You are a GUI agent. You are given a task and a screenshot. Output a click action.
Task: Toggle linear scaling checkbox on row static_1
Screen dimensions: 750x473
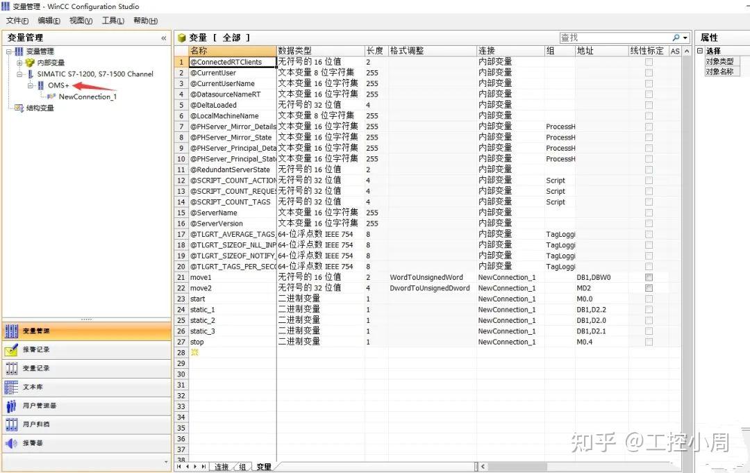pos(649,309)
